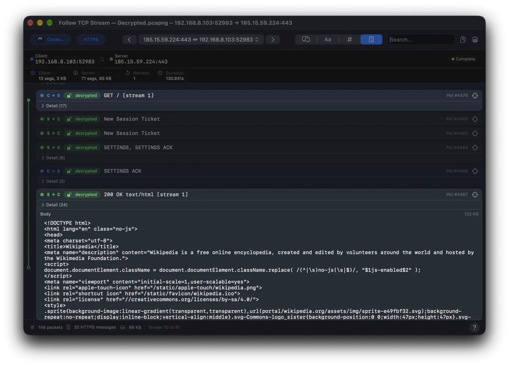Click the Duration 130.931s stat
509x366 pixels.
point(171,76)
